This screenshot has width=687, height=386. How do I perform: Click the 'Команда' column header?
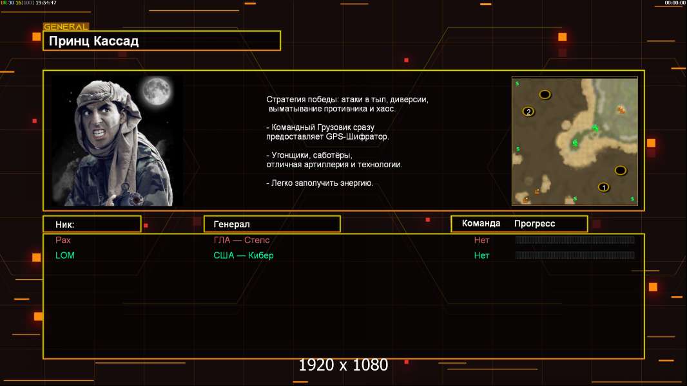[481, 223]
